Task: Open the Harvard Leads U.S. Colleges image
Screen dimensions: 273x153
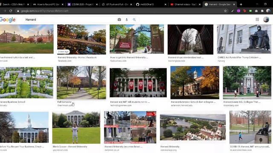Action: pyautogui.click(x=247, y=82)
